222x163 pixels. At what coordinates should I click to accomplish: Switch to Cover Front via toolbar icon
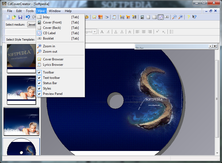142,17
